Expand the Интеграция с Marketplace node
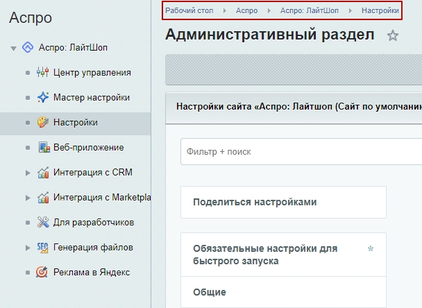The height and width of the screenshot is (308, 422). point(28,198)
